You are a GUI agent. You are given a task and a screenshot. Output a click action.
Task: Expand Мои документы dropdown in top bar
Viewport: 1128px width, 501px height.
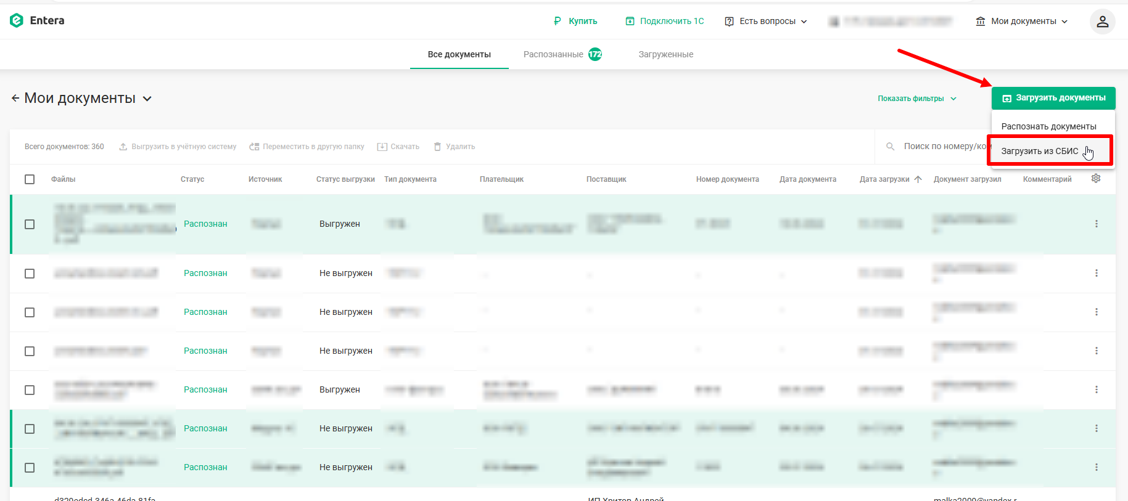[x=1022, y=21]
